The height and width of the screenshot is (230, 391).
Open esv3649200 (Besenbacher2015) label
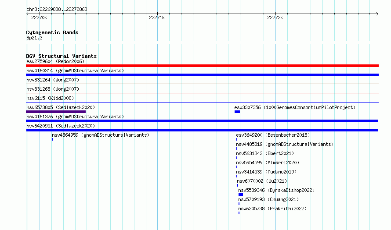[x=273, y=135]
